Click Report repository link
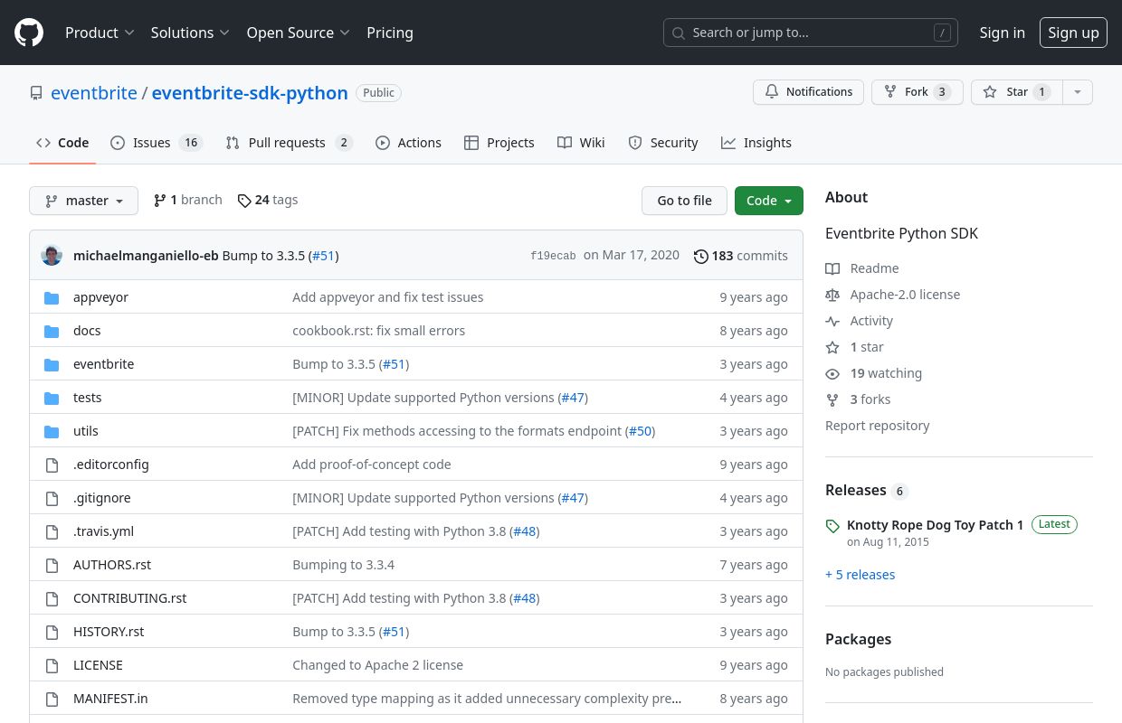The image size is (1122, 723). coord(878,426)
